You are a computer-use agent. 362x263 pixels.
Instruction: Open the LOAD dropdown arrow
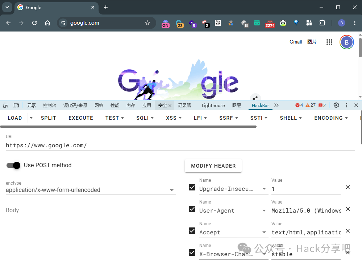click(x=31, y=118)
